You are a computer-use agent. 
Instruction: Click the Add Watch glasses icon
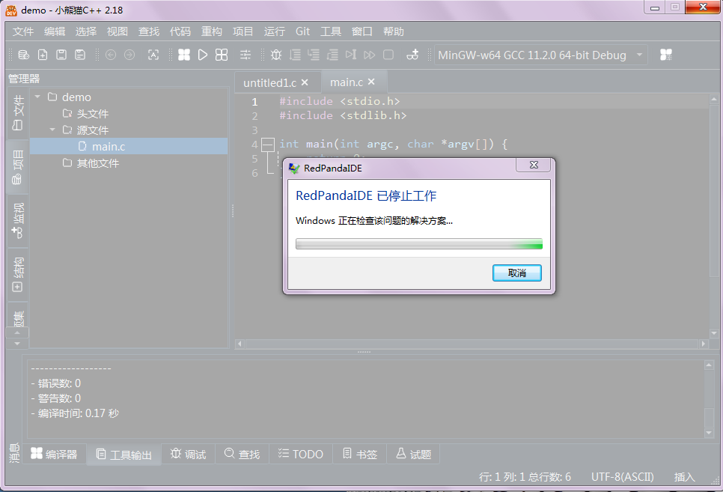[x=412, y=55]
